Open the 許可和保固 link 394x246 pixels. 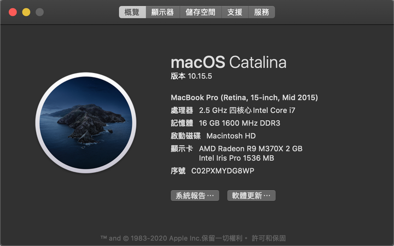coord(269,238)
